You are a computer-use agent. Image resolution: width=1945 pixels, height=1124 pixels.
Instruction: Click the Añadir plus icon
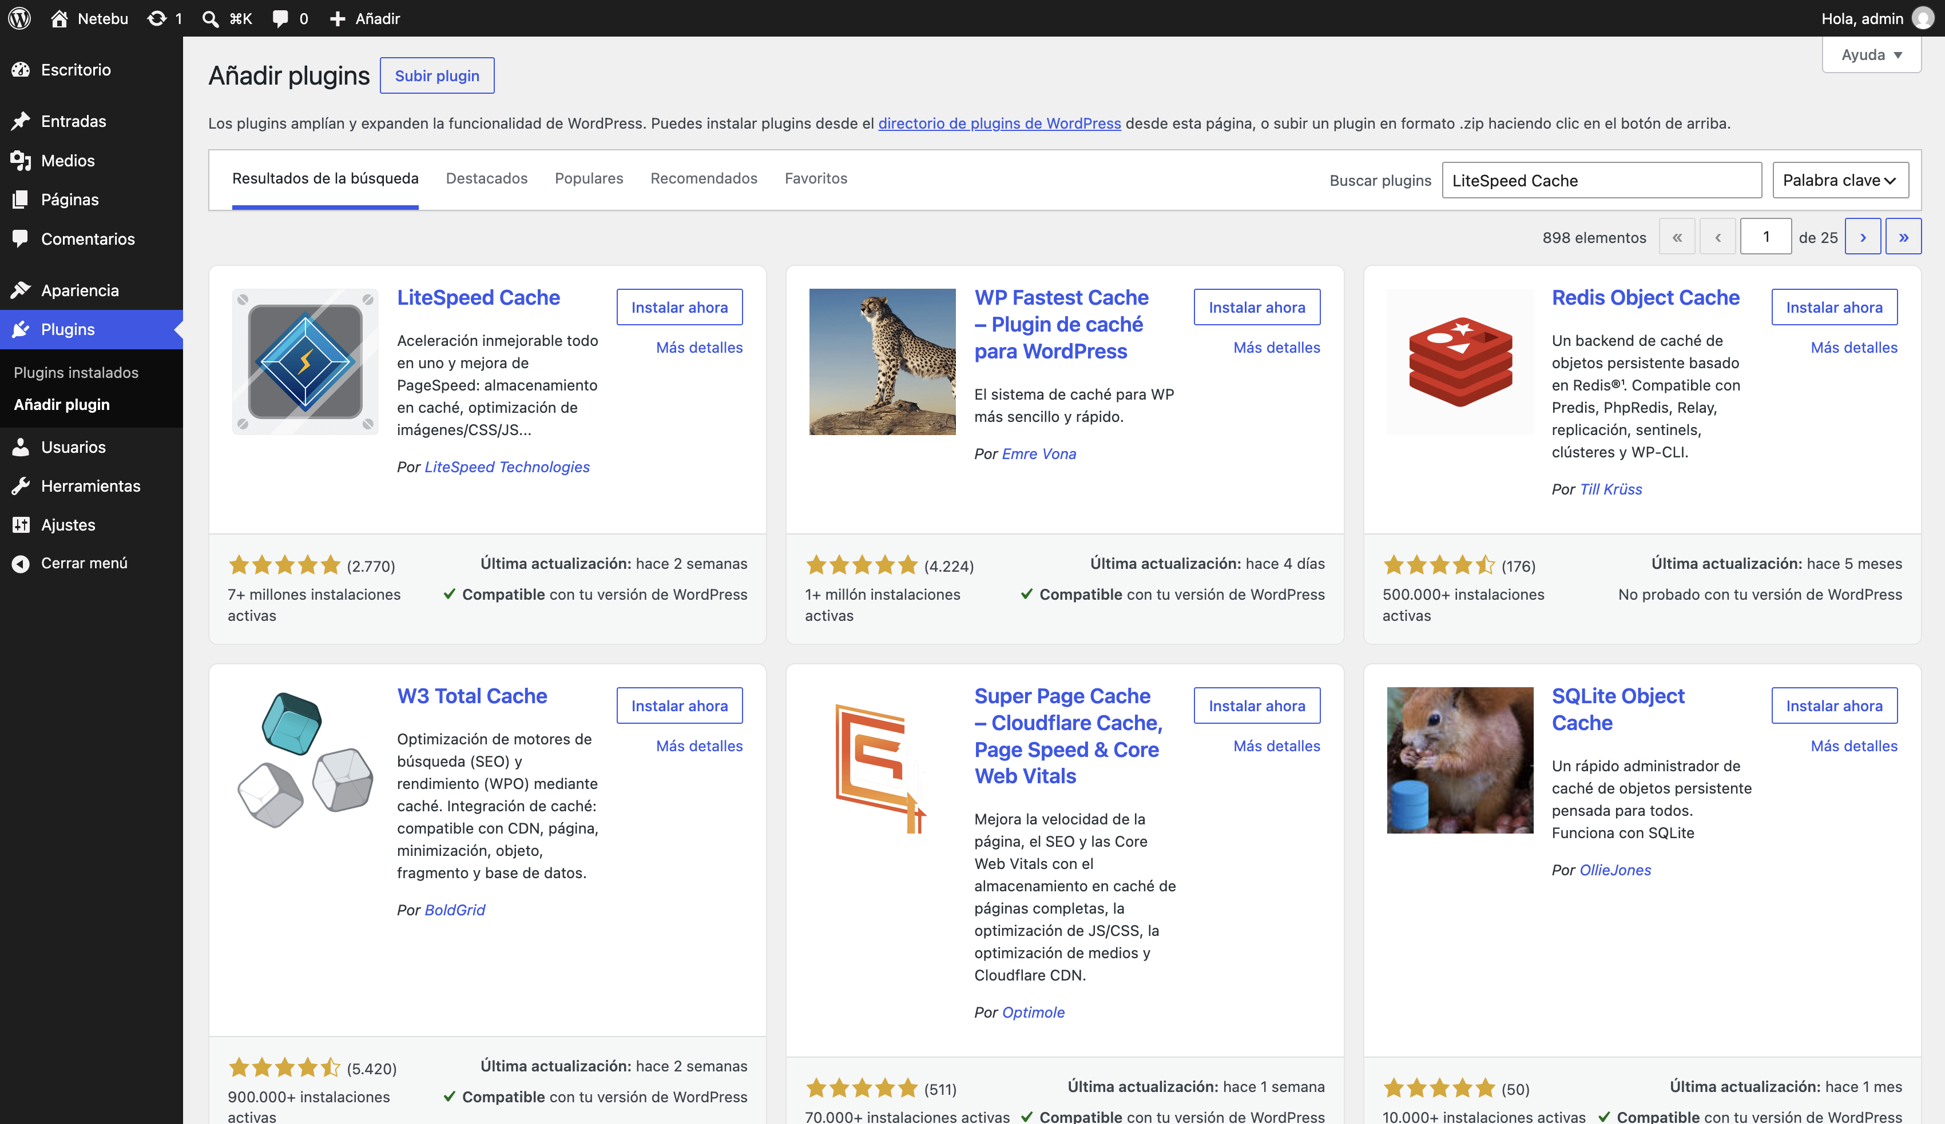click(338, 18)
